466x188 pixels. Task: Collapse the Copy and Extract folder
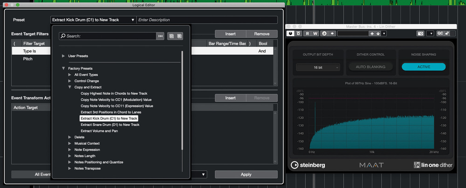69,87
